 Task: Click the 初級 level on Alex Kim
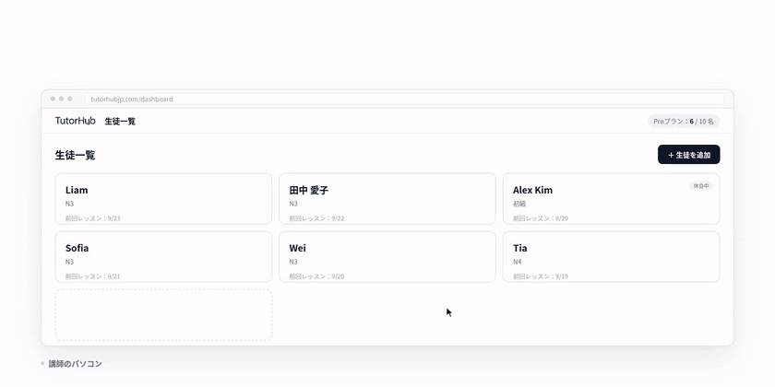[x=519, y=204]
